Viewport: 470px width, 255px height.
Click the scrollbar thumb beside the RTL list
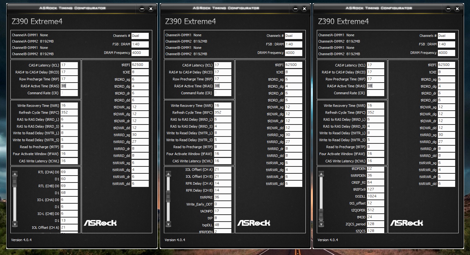[15, 182]
